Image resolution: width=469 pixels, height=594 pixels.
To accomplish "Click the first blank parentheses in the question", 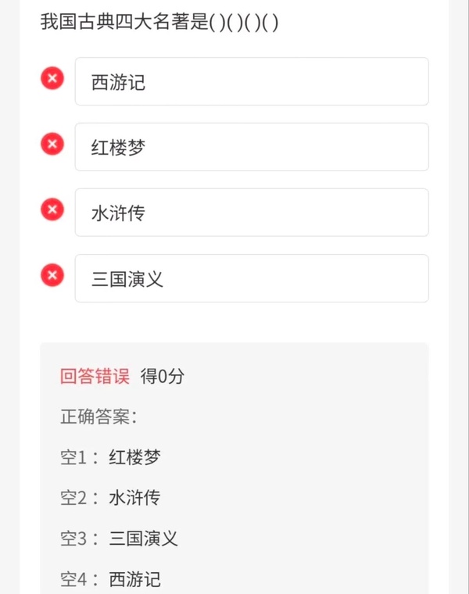I will tap(217, 22).
